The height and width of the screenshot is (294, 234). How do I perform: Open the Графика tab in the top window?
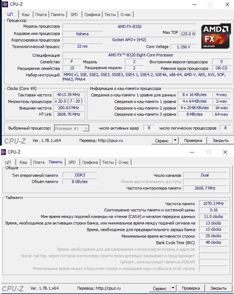[x=92, y=15]
